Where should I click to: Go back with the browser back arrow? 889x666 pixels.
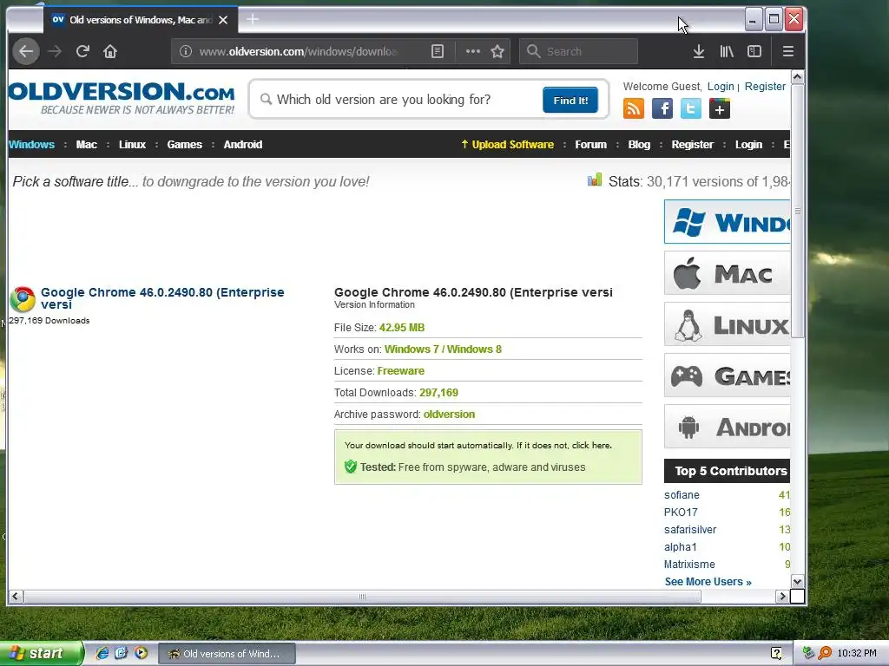pyautogui.click(x=26, y=51)
